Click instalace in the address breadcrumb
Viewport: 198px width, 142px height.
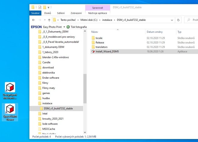coord(107,20)
